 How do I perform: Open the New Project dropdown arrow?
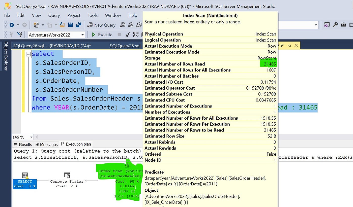tap(42, 25)
